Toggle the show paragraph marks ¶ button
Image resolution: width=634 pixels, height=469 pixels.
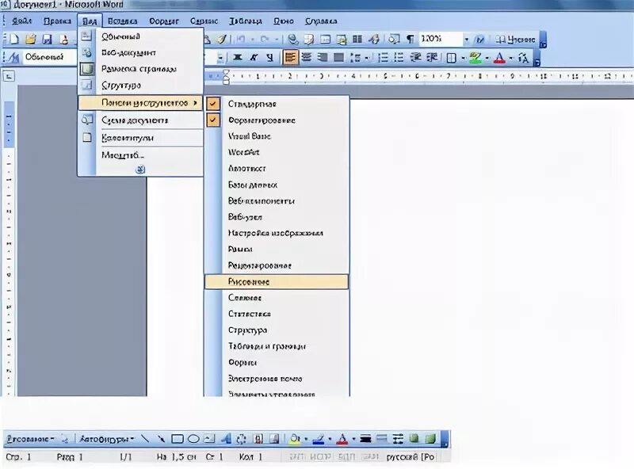click(x=411, y=40)
